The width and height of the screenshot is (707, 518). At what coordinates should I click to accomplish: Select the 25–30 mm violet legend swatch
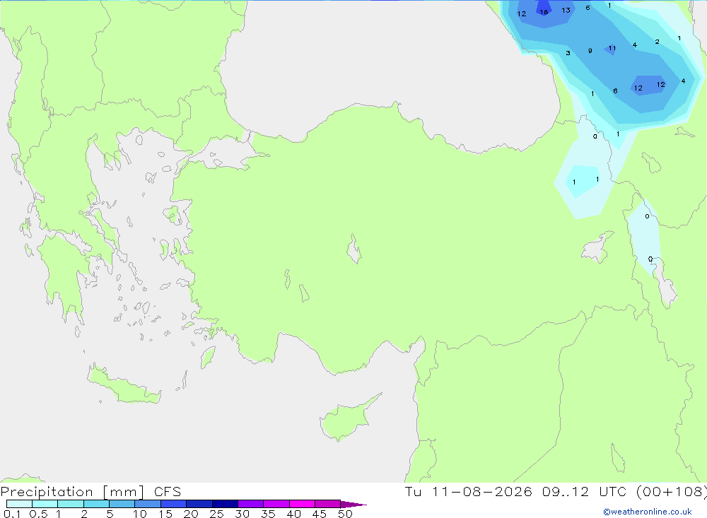click(225, 504)
